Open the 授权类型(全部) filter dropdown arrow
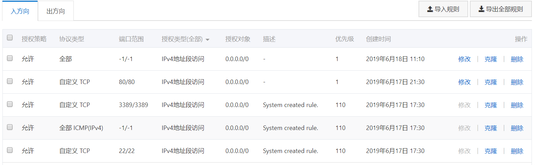 pos(208,39)
